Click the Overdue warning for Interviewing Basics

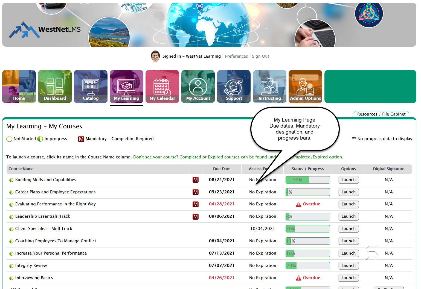click(x=308, y=278)
